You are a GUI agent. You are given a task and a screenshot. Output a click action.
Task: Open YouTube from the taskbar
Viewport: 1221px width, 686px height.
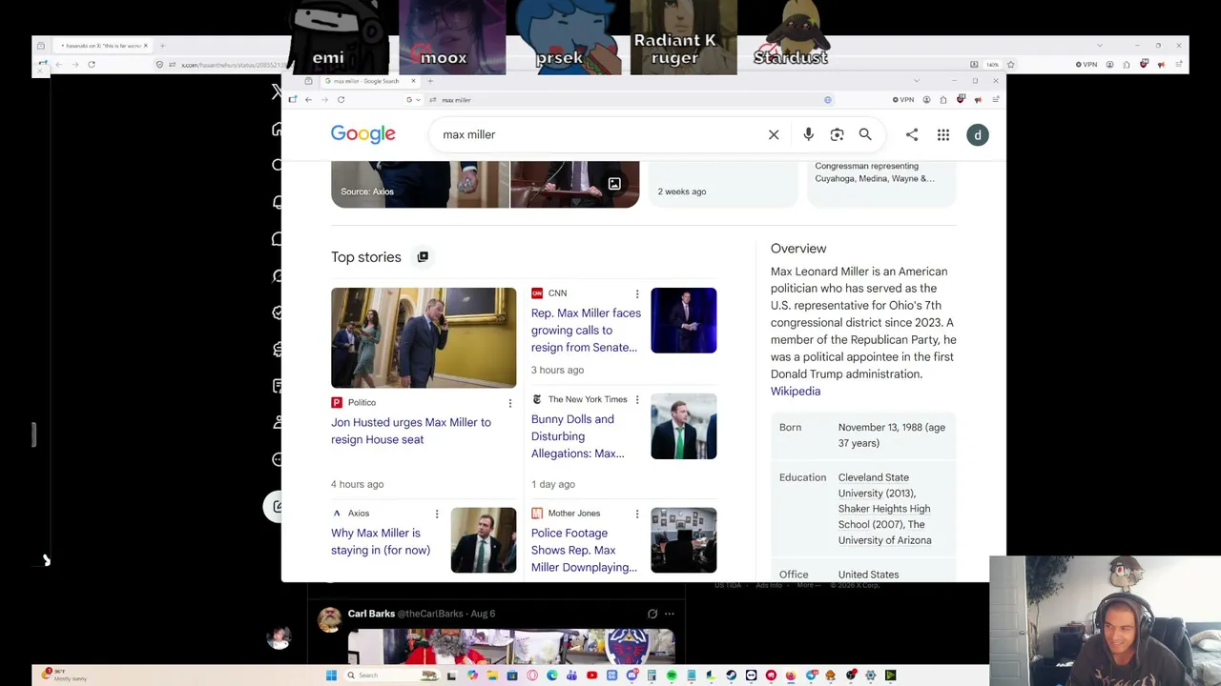pyautogui.click(x=591, y=676)
